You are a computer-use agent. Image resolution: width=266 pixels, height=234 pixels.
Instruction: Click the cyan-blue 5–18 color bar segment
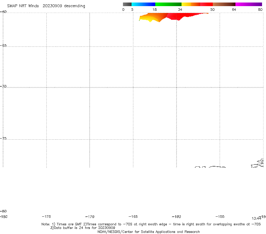[143, 4]
